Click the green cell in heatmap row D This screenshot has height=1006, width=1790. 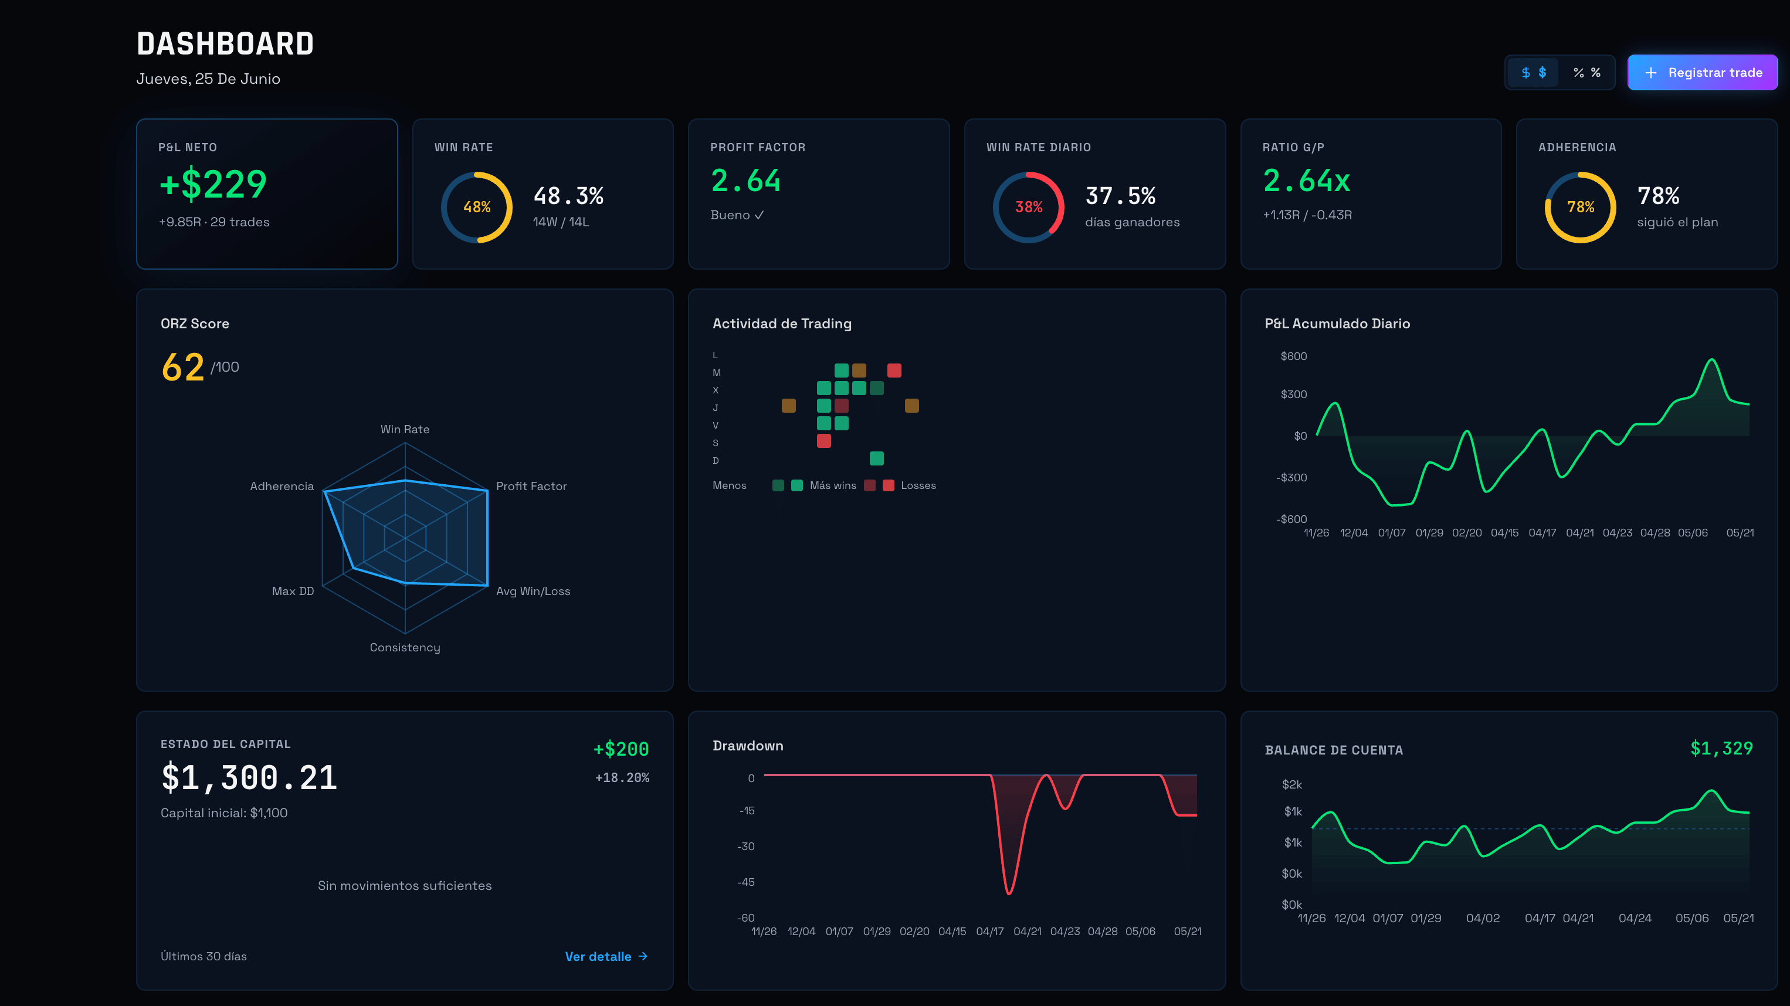pos(877,458)
